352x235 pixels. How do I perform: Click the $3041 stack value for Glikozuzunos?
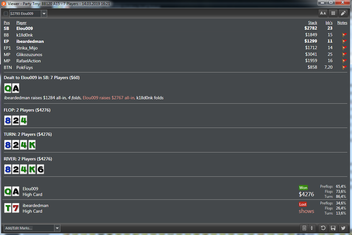tap(311, 54)
